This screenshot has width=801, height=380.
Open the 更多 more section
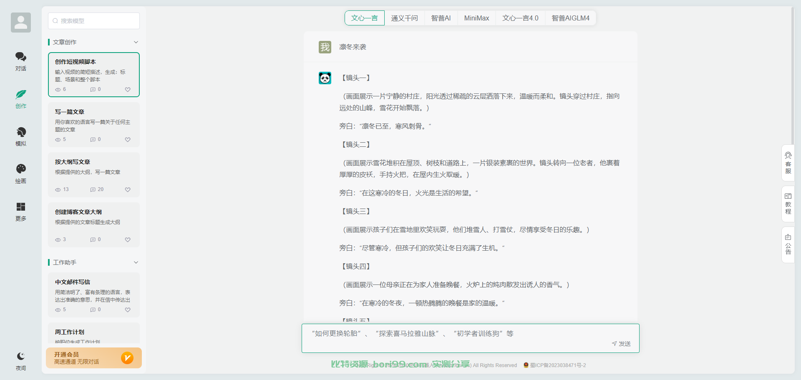pos(21,211)
